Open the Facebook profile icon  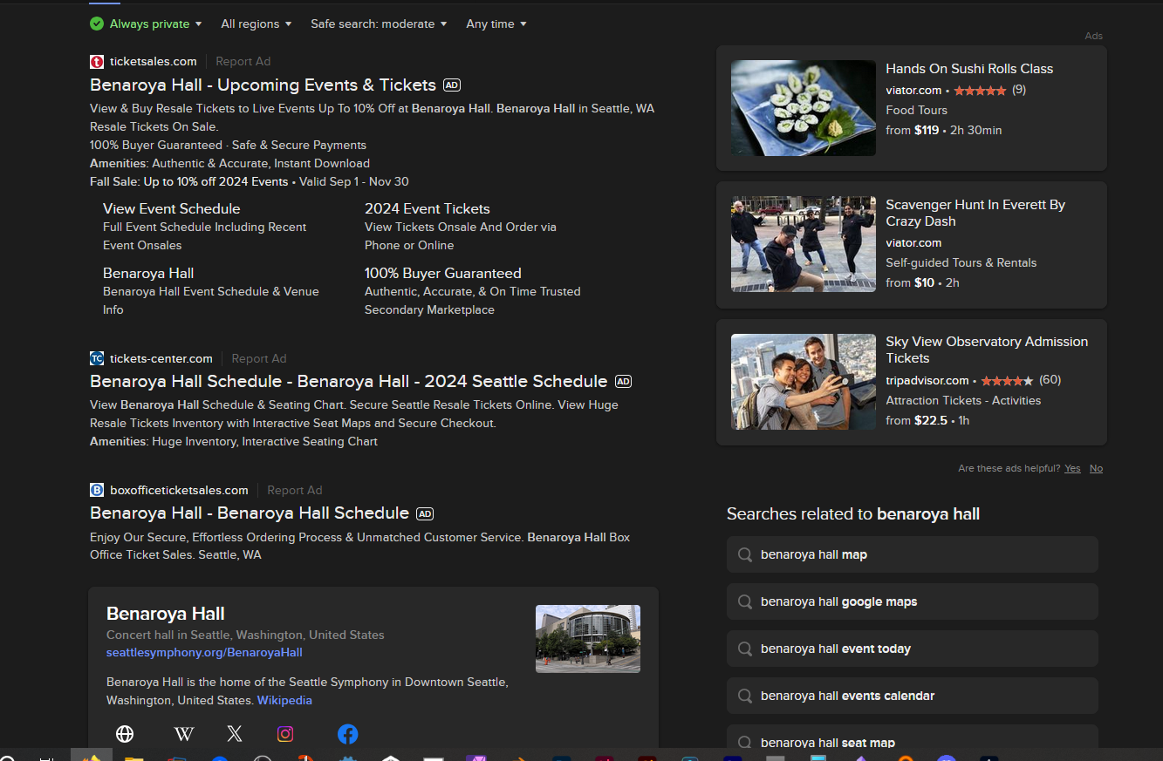[x=347, y=734]
